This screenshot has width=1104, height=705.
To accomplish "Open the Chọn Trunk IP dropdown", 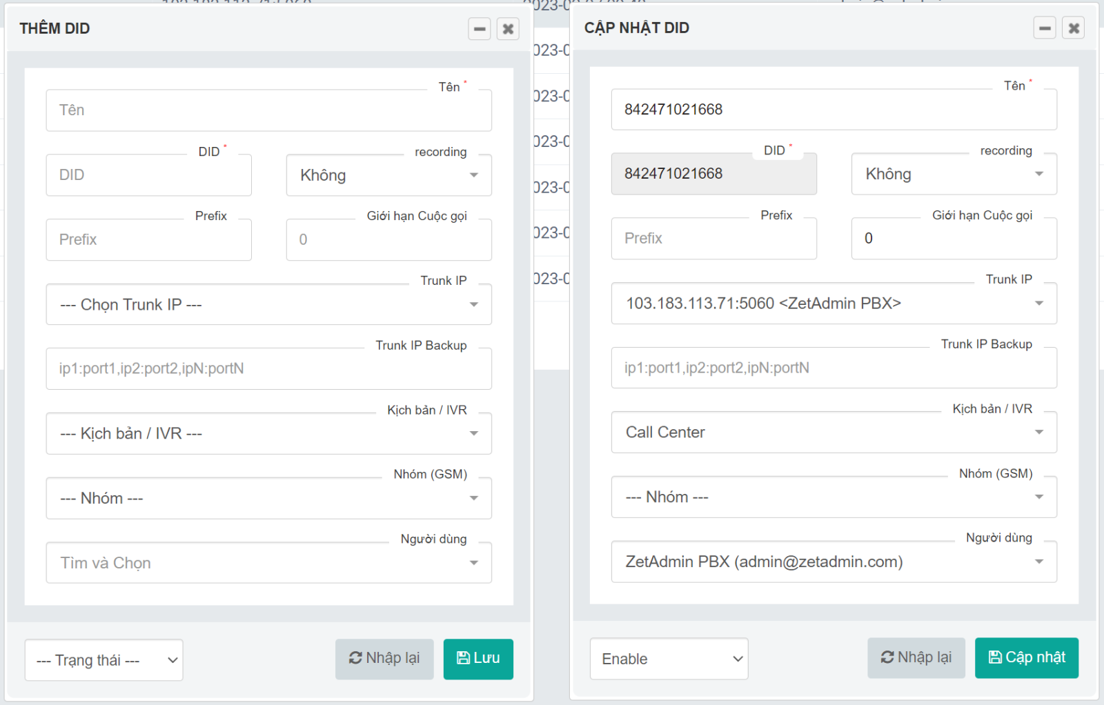I will click(268, 304).
